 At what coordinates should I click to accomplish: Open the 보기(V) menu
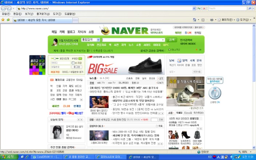(x=29, y=14)
